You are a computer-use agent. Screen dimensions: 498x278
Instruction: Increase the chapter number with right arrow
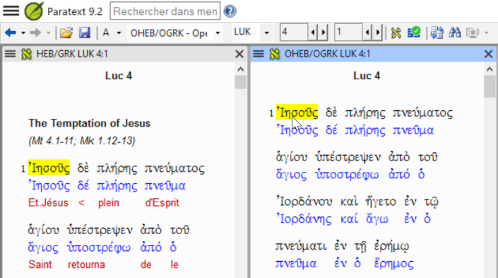pyautogui.click(x=324, y=33)
